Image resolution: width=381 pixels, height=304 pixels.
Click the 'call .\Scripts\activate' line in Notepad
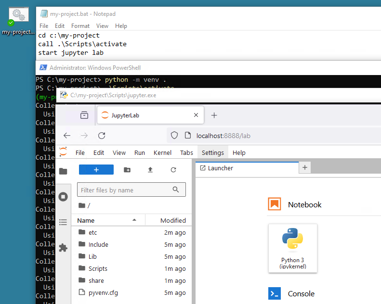click(82, 44)
